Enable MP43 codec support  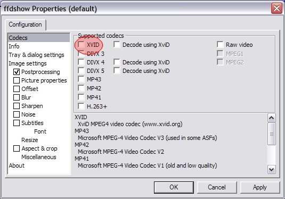point(81,79)
